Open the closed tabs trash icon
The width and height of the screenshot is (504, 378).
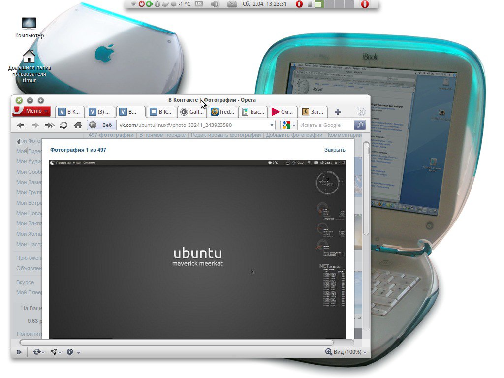pyautogui.click(x=361, y=112)
